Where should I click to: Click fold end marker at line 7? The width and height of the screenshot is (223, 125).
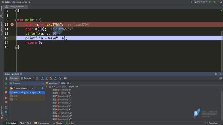(16, 11)
